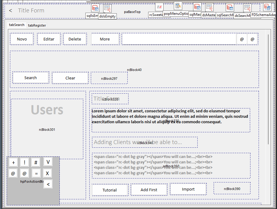
Task: Click the FDSchemaAdapter component icon
Action: pyautogui.click(x=267, y=7)
